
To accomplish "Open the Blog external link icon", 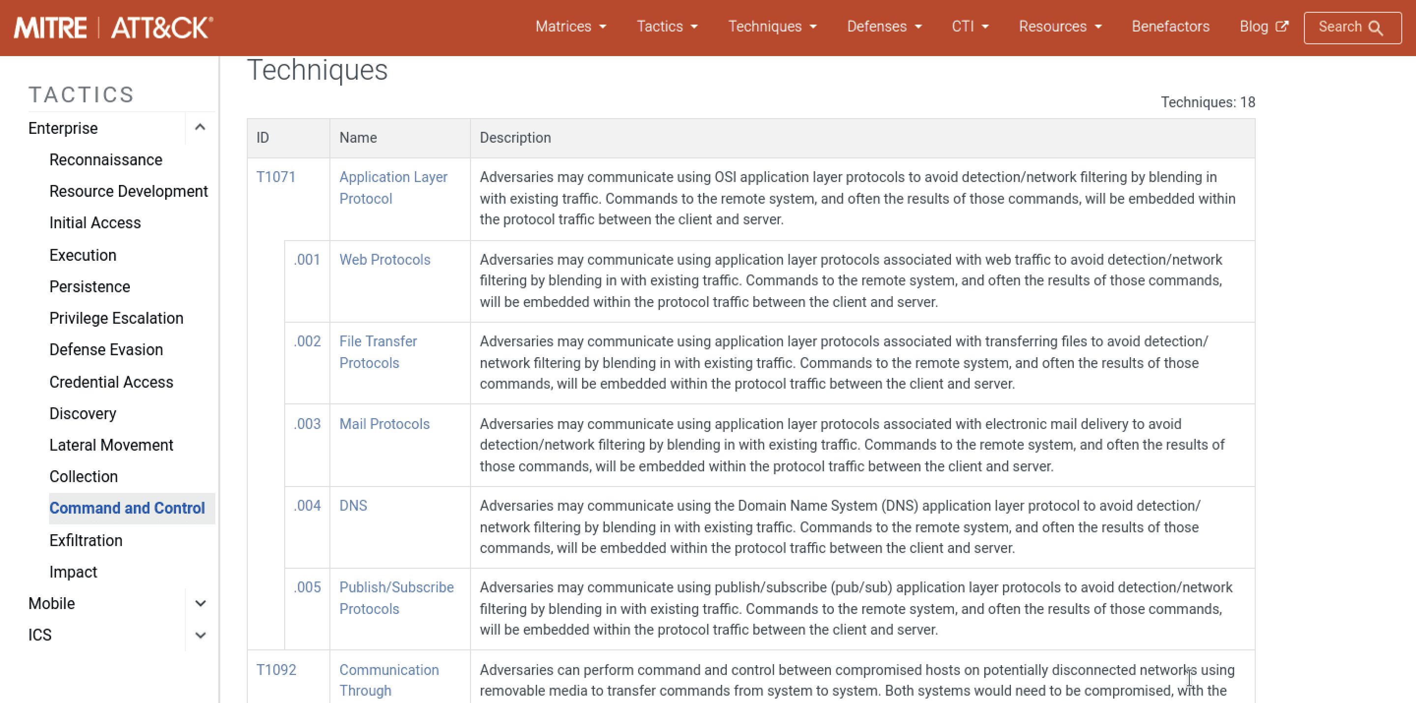I will 1282,27.
